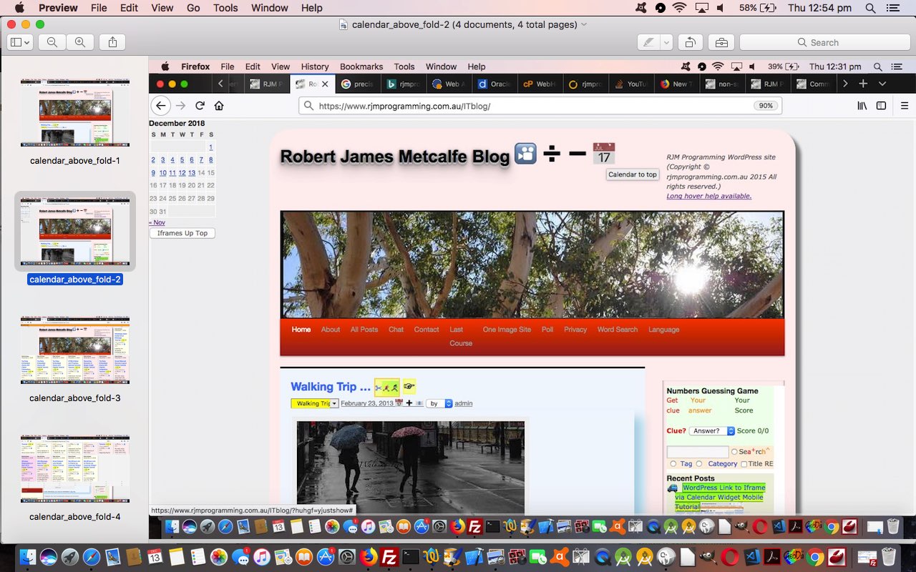Click the Firefox back arrow button
The width and height of the screenshot is (916, 572).
[x=161, y=106]
